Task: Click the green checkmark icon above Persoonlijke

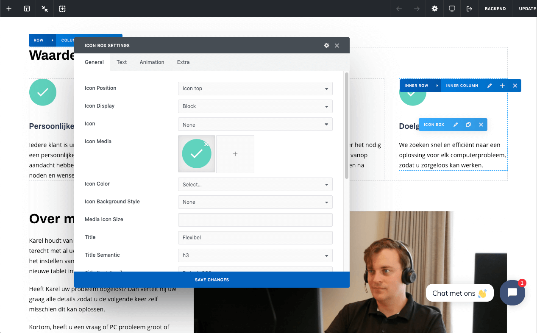Action: point(43,92)
